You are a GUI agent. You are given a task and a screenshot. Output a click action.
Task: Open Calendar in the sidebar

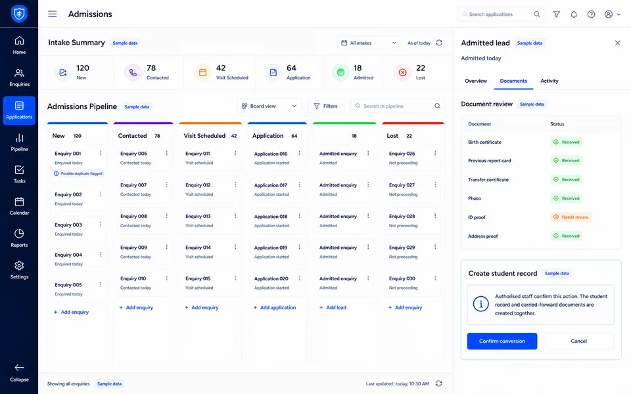(x=19, y=206)
